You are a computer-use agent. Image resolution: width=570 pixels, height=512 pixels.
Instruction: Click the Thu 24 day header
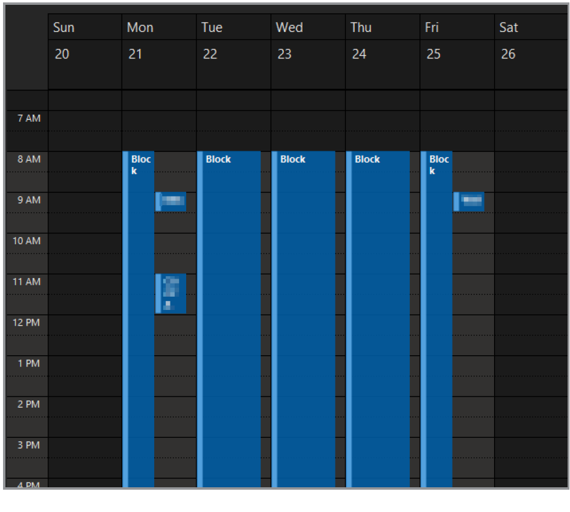(x=383, y=41)
